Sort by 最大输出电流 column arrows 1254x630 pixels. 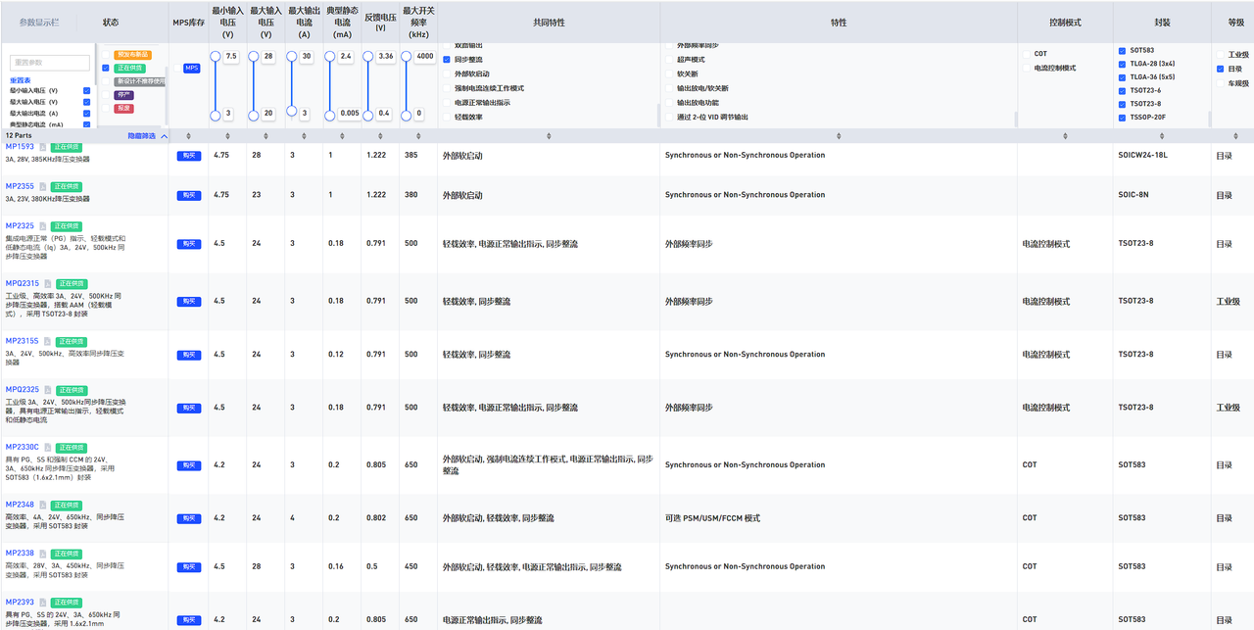click(305, 136)
